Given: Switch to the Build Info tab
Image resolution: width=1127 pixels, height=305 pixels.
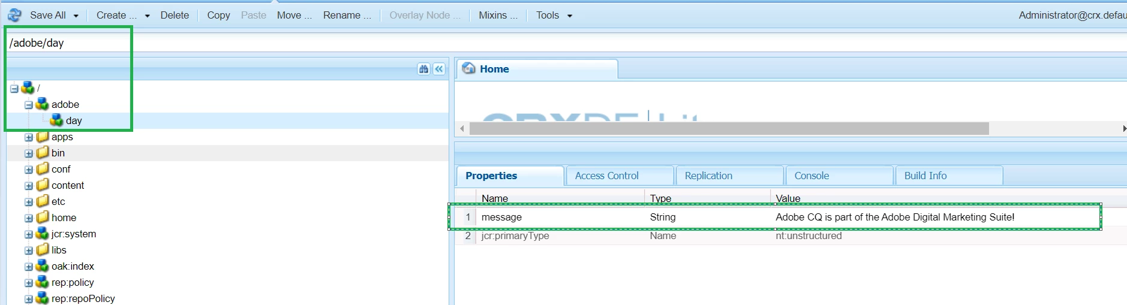Looking at the screenshot, I should point(949,176).
